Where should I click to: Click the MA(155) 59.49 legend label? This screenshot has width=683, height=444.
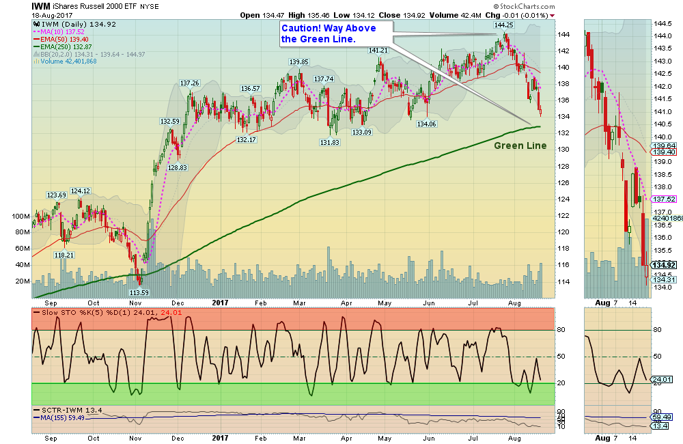tap(62, 417)
